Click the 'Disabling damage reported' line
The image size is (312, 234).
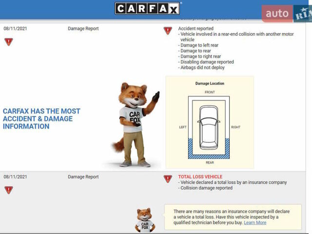[x=206, y=62]
